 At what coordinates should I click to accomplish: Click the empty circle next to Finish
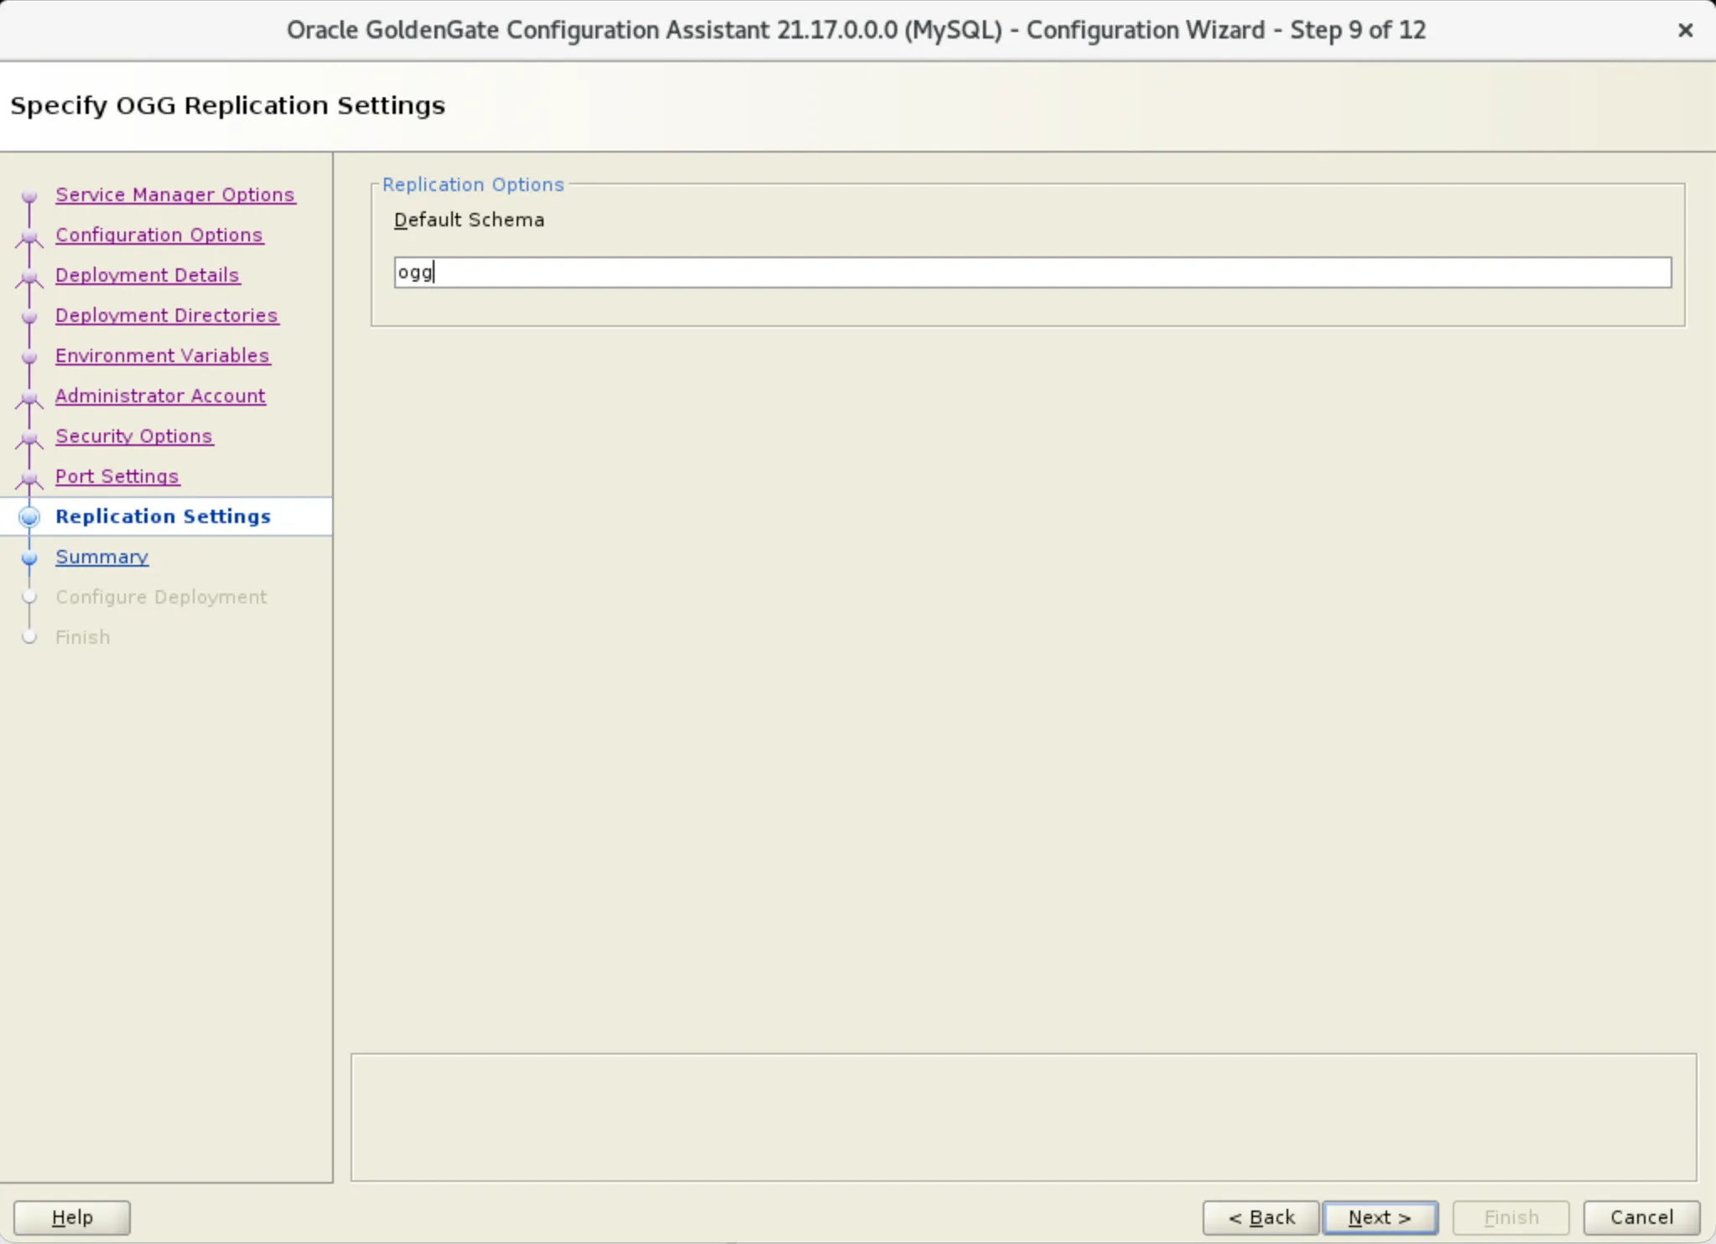(x=29, y=636)
